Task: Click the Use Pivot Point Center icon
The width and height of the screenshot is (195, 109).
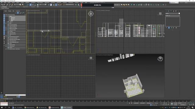Action: tap(46, 5)
